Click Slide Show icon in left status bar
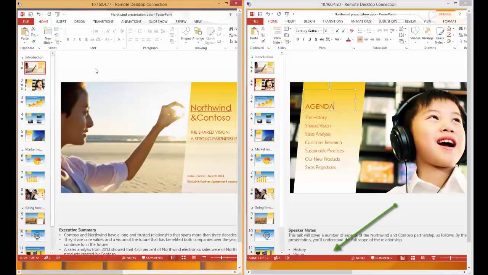Screen dimensions: 488x275 click(204, 258)
